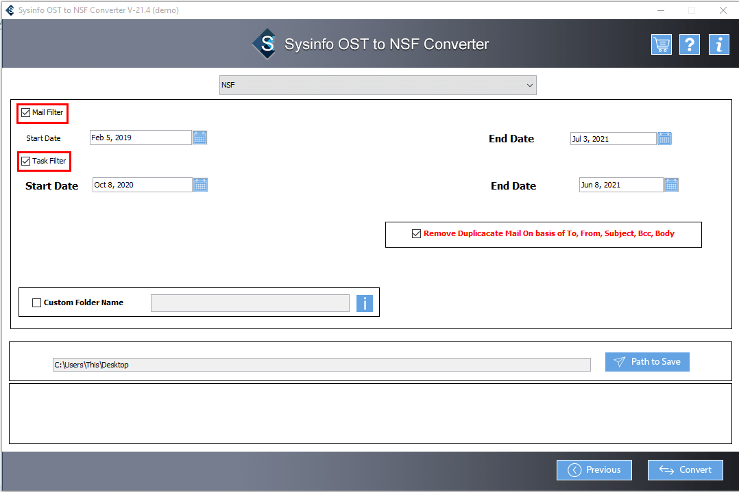The height and width of the screenshot is (492, 739).
Task: Click Mail Filter Start Date field Feb 5, 2019
Action: (141, 138)
